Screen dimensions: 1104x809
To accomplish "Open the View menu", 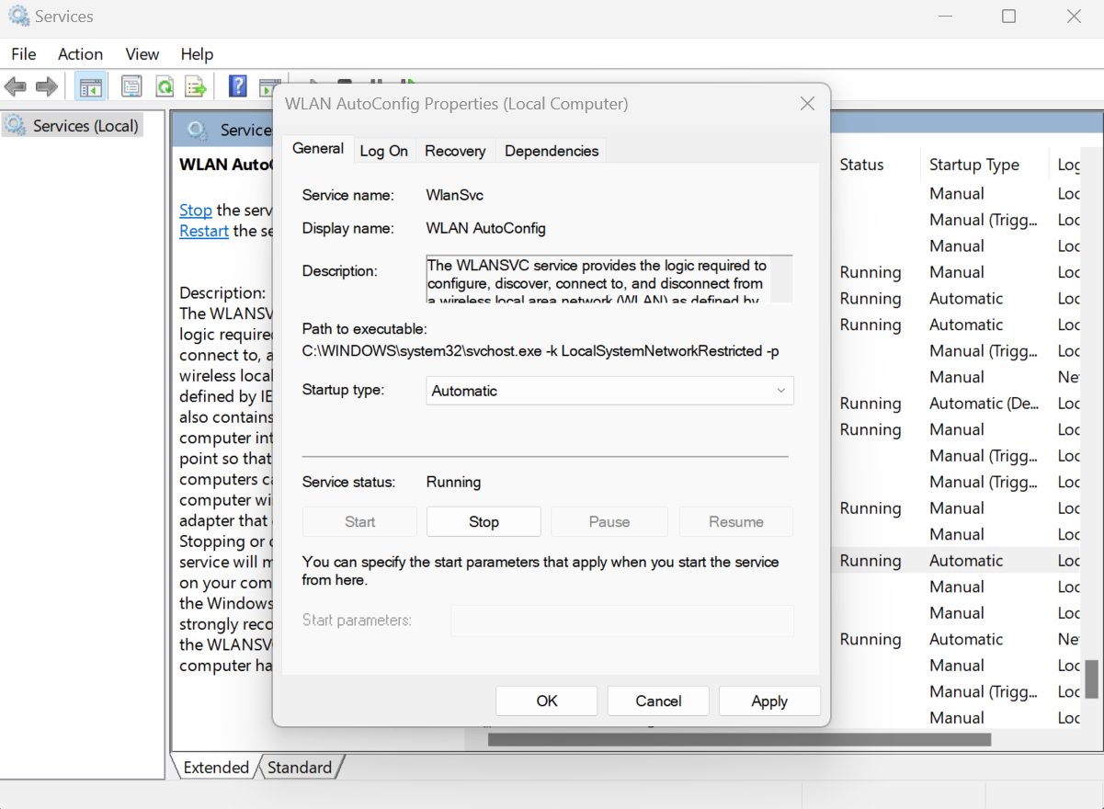I will 142,54.
